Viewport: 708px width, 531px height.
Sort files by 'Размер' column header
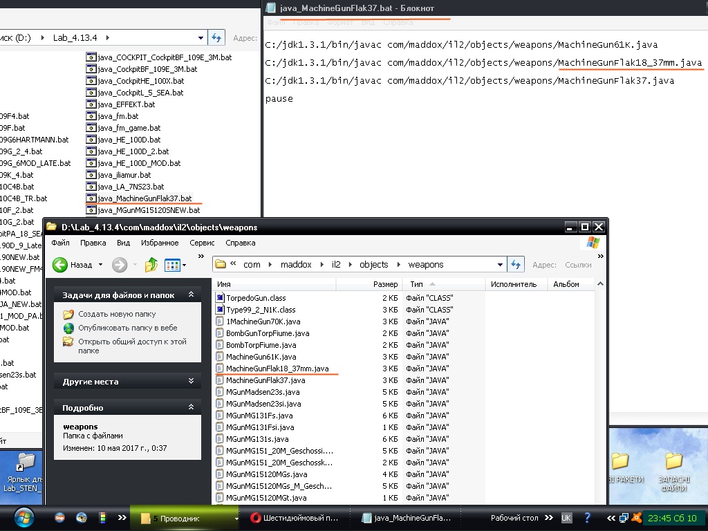(369, 284)
